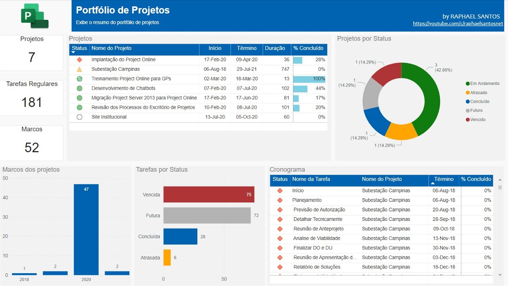This screenshot has height=286, width=508.
Task: Click the Atrasada bar with value 6
Action: coord(167,257)
